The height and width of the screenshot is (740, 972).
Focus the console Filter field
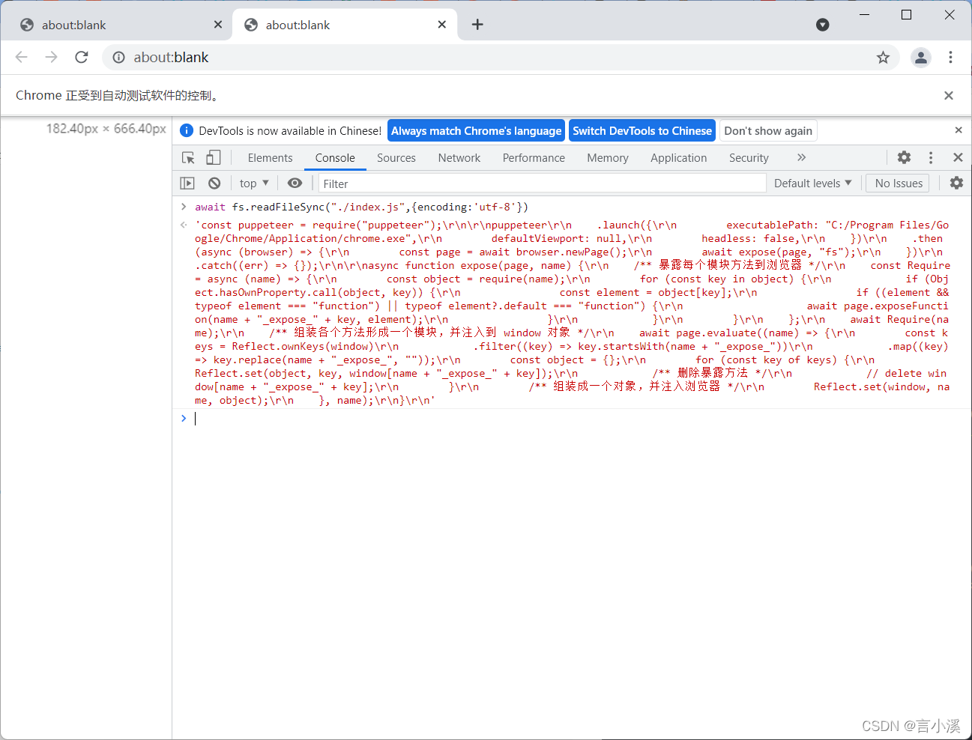click(542, 184)
